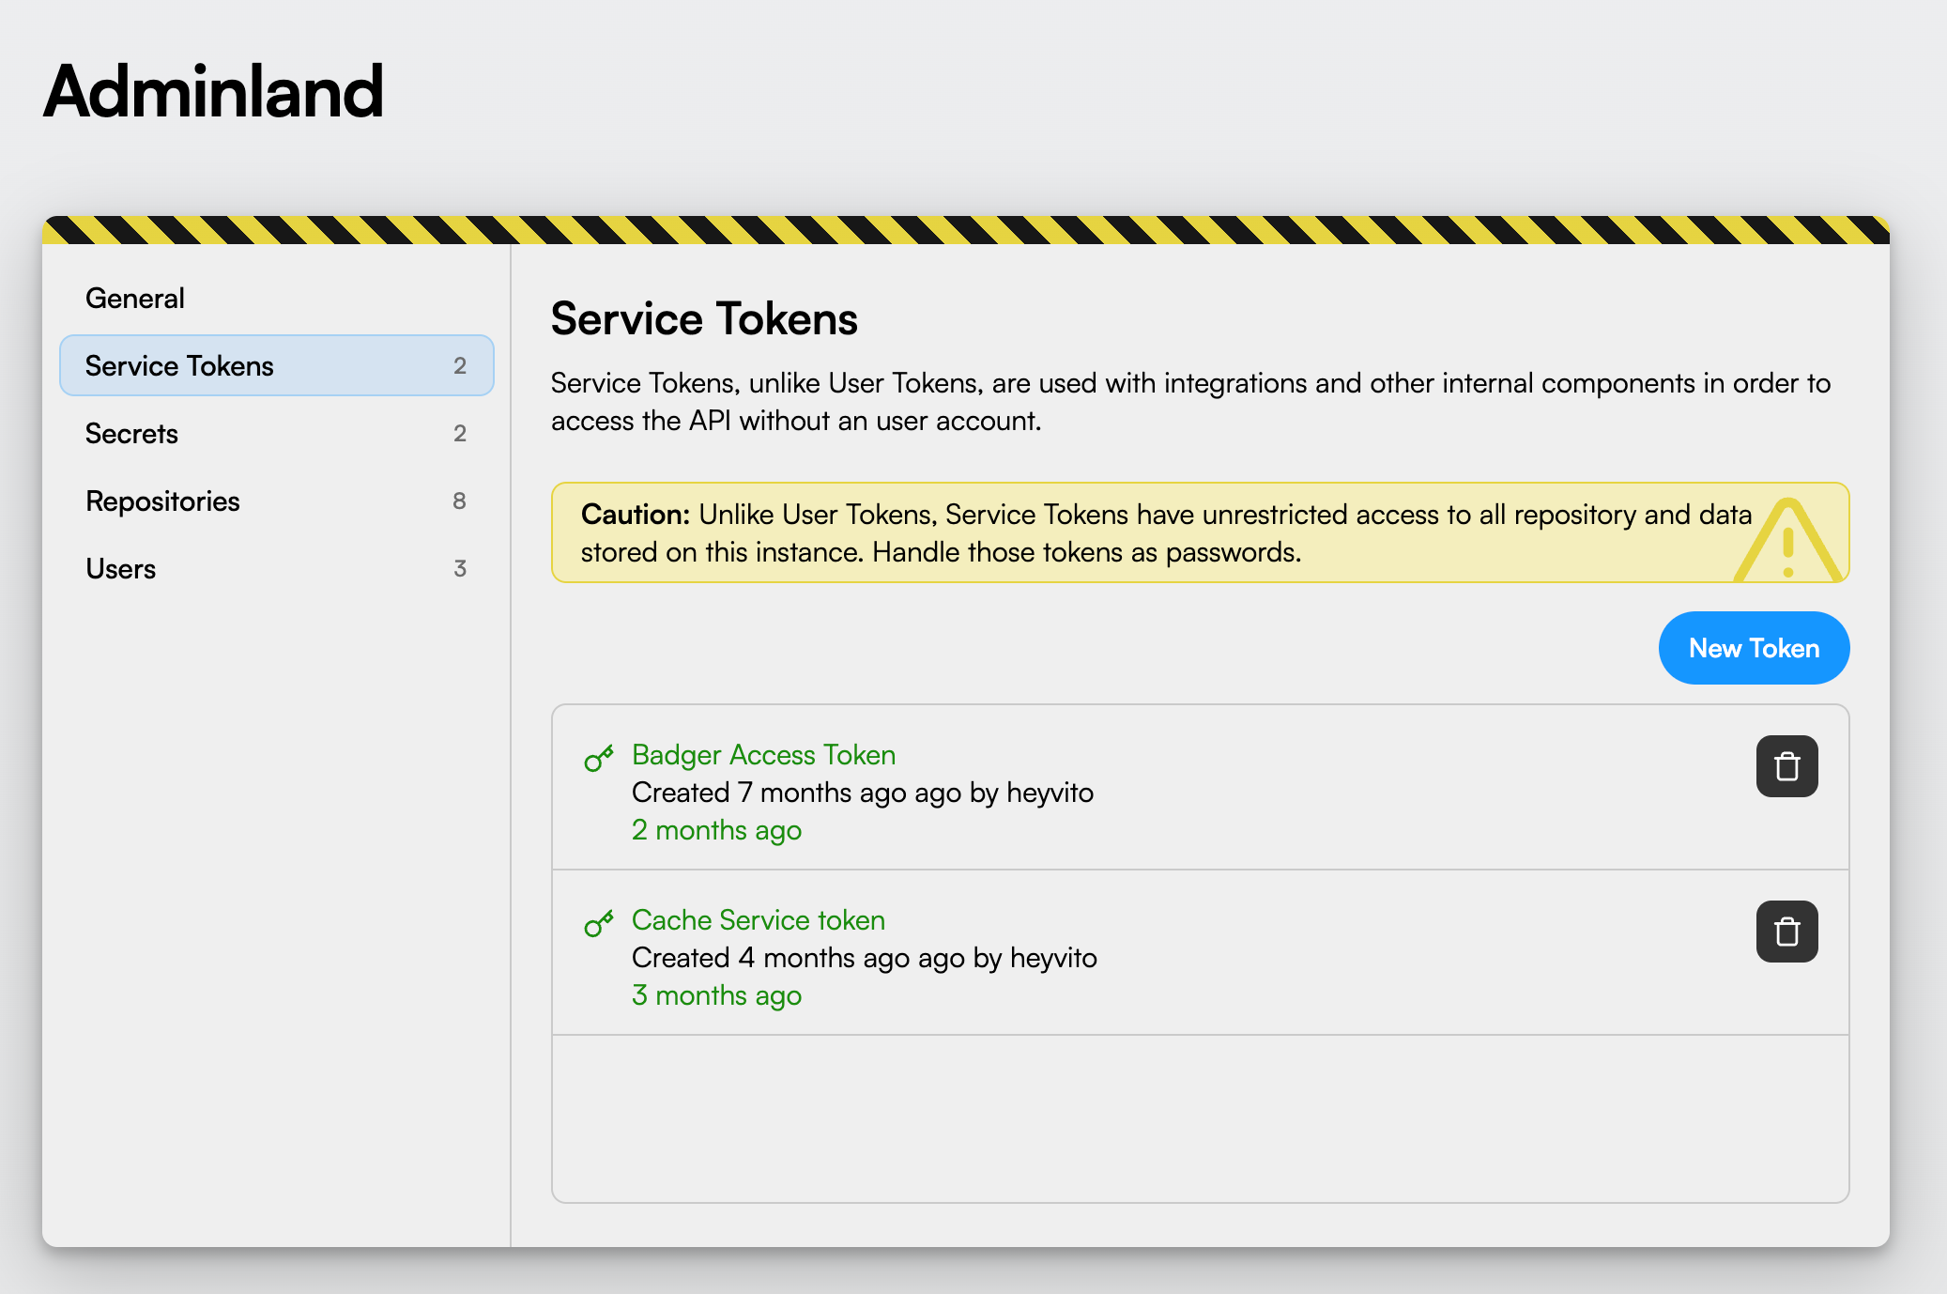Delete the Badger Access Token via trash icon
The image size is (1947, 1294).
point(1786,766)
